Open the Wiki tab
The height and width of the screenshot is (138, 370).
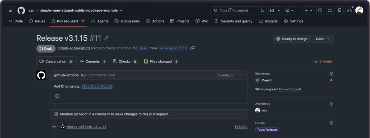click(x=202, y=21)
